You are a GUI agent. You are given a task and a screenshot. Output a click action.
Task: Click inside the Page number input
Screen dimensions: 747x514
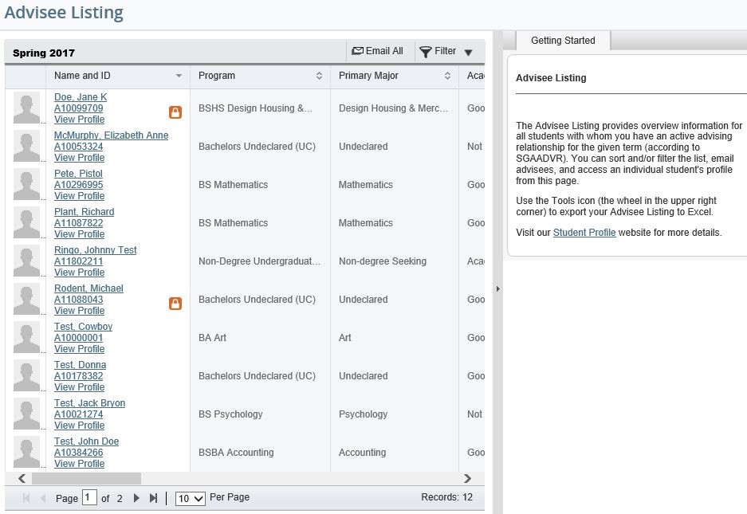(x=89, y=497)
